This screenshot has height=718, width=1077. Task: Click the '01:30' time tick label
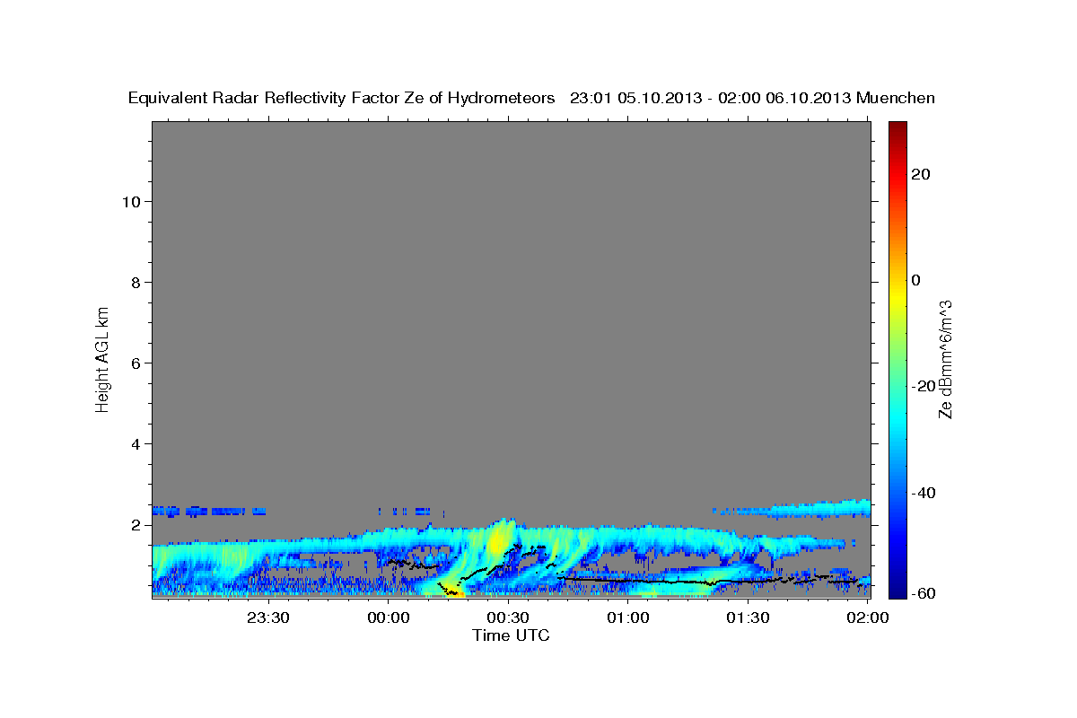[x=748, y=617]
